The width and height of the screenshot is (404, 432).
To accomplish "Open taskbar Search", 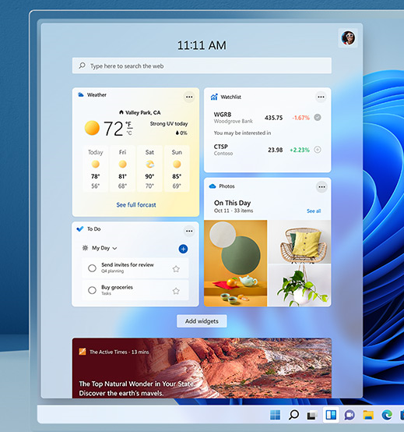I will coord(293,415).
